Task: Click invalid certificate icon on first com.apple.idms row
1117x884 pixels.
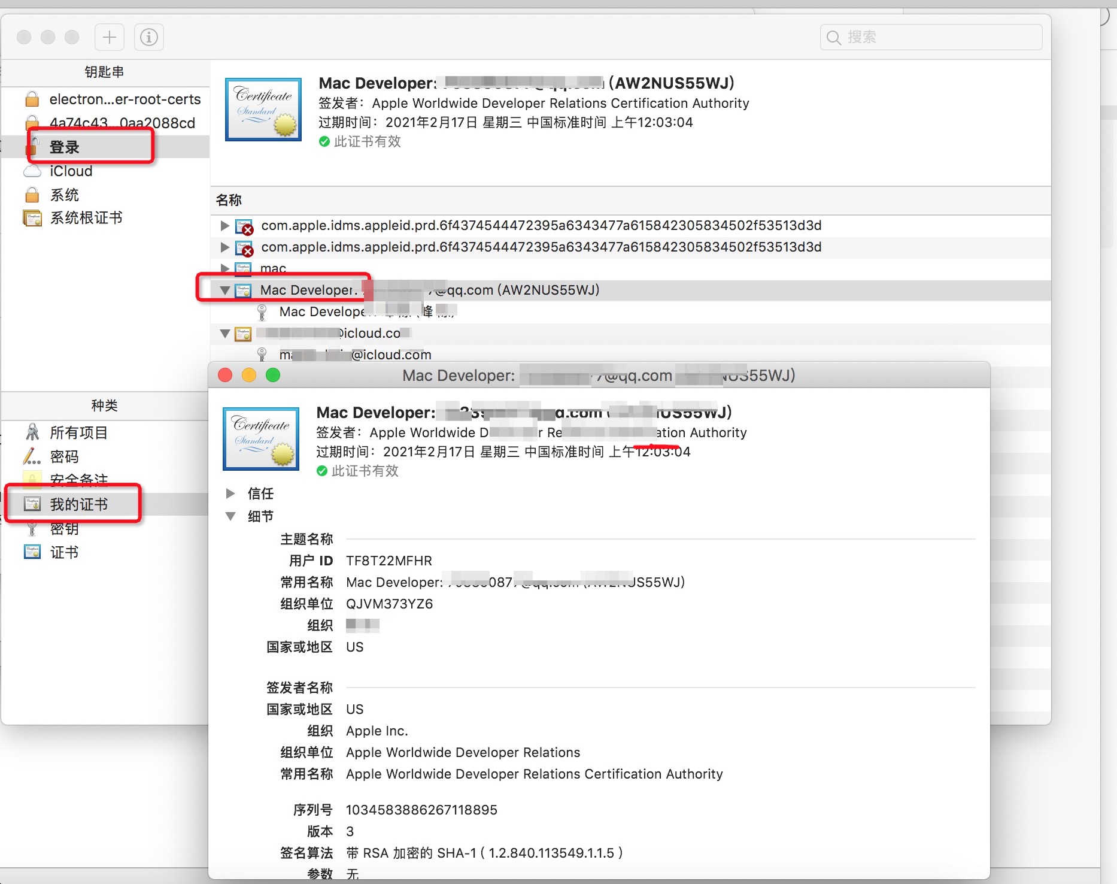Action: click(x=244, y=226)
